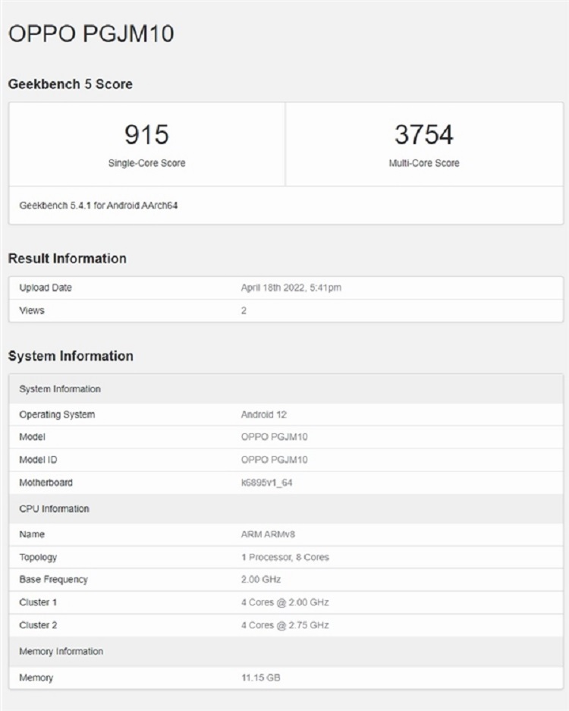Click the Upload Date label

(x=46, y=288)
